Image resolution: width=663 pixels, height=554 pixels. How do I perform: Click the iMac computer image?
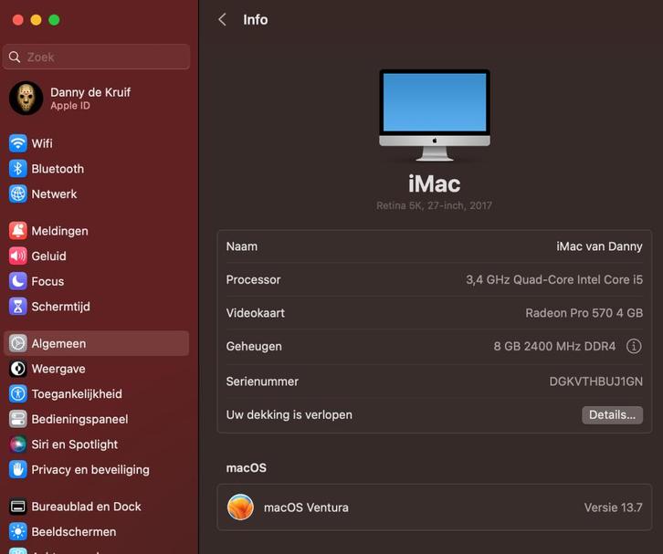coord(435,115)
